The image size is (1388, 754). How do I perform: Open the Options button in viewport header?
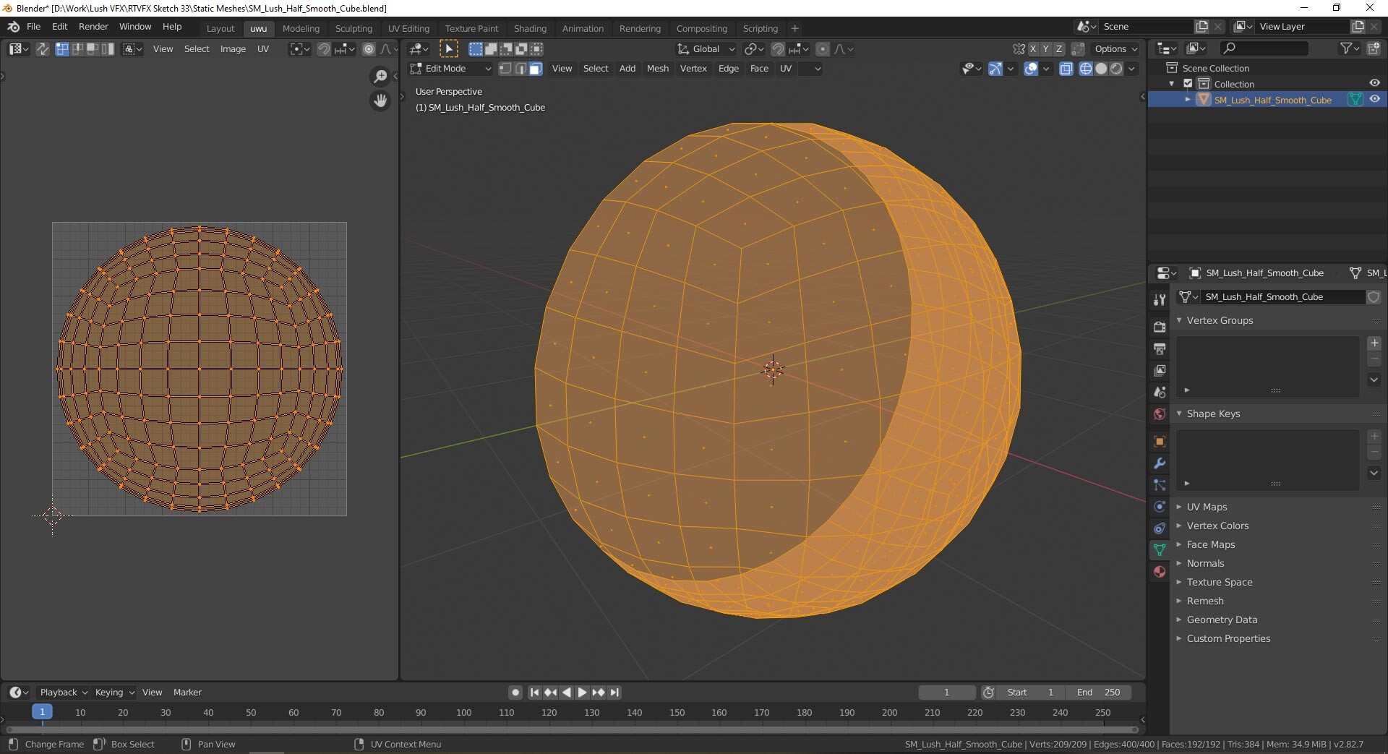[1115, 49]
